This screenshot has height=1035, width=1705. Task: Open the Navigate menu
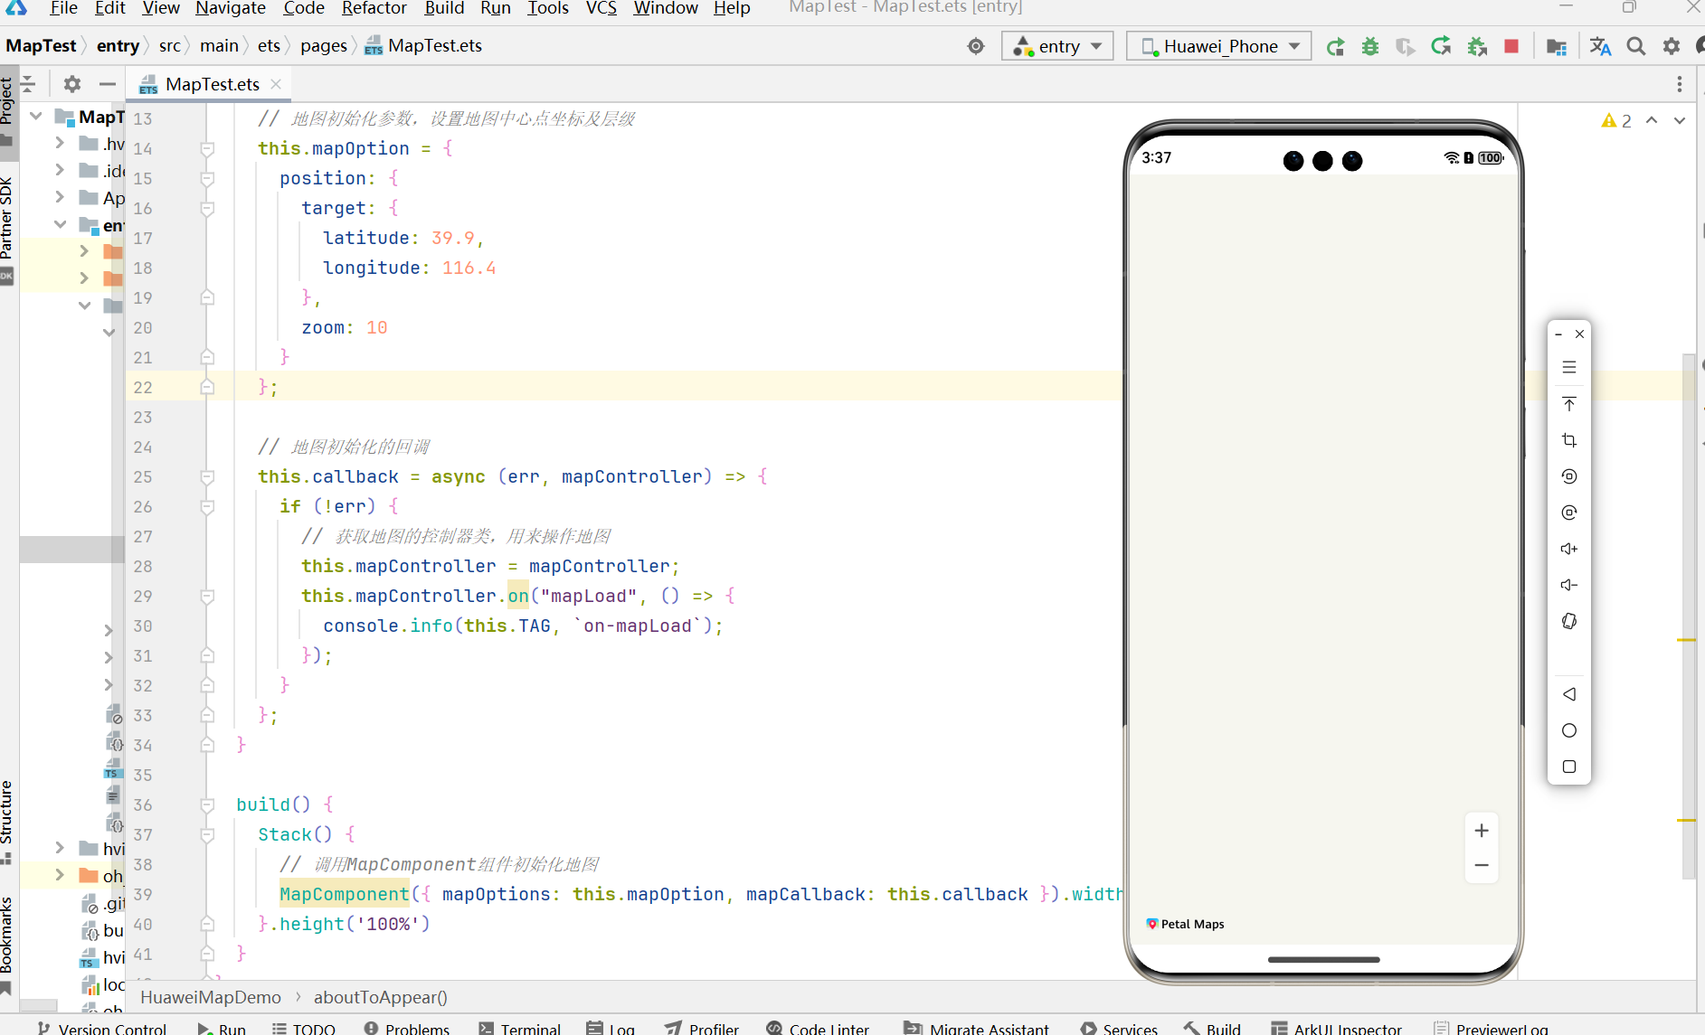pos(231,8)
